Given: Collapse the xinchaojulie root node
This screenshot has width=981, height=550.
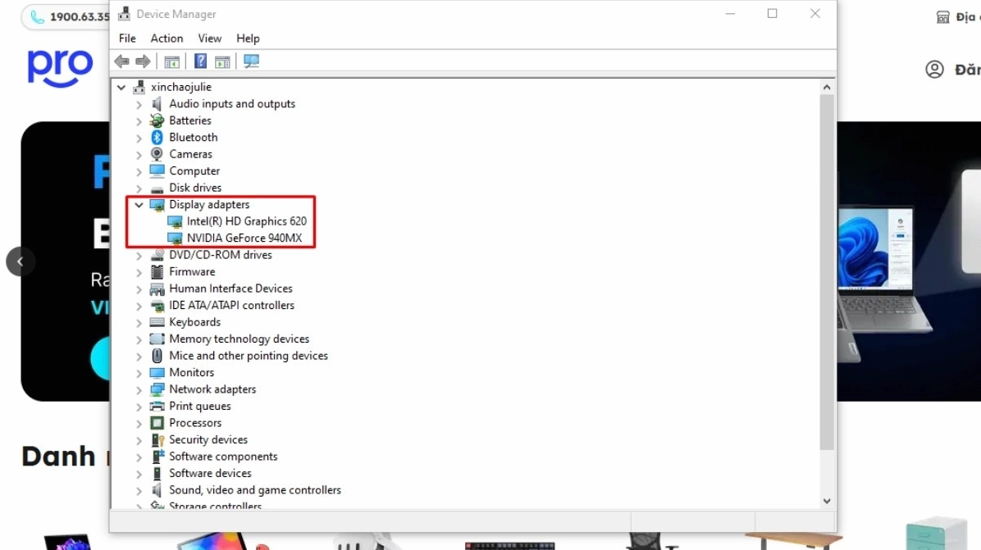Looking at the screenshot, I should tap(121, 88).
